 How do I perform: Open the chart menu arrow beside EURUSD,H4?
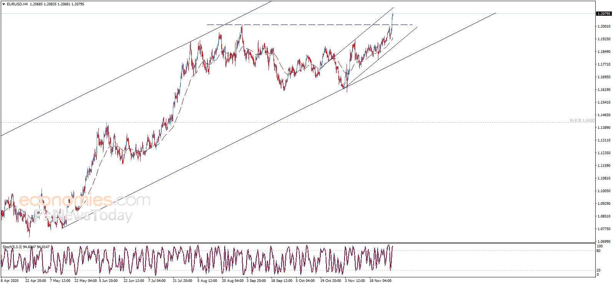(x=4, y=4)
